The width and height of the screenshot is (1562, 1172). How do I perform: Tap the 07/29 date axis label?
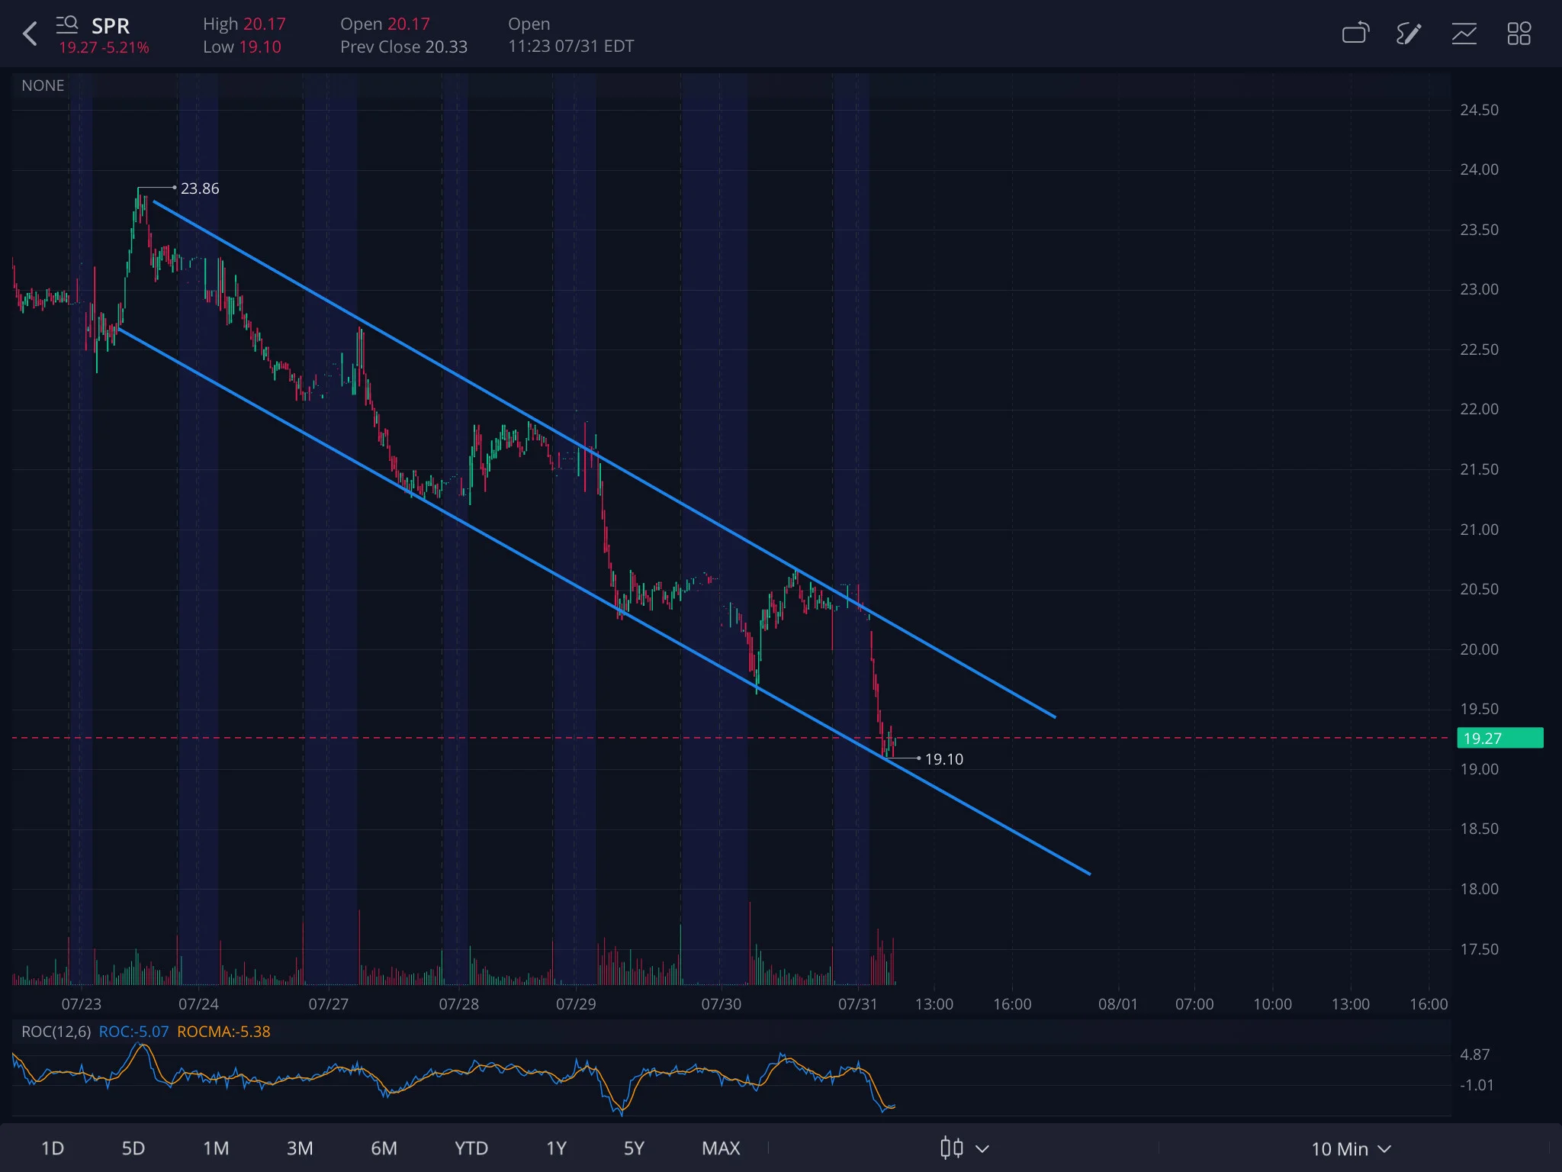[x=576, y=1004]
